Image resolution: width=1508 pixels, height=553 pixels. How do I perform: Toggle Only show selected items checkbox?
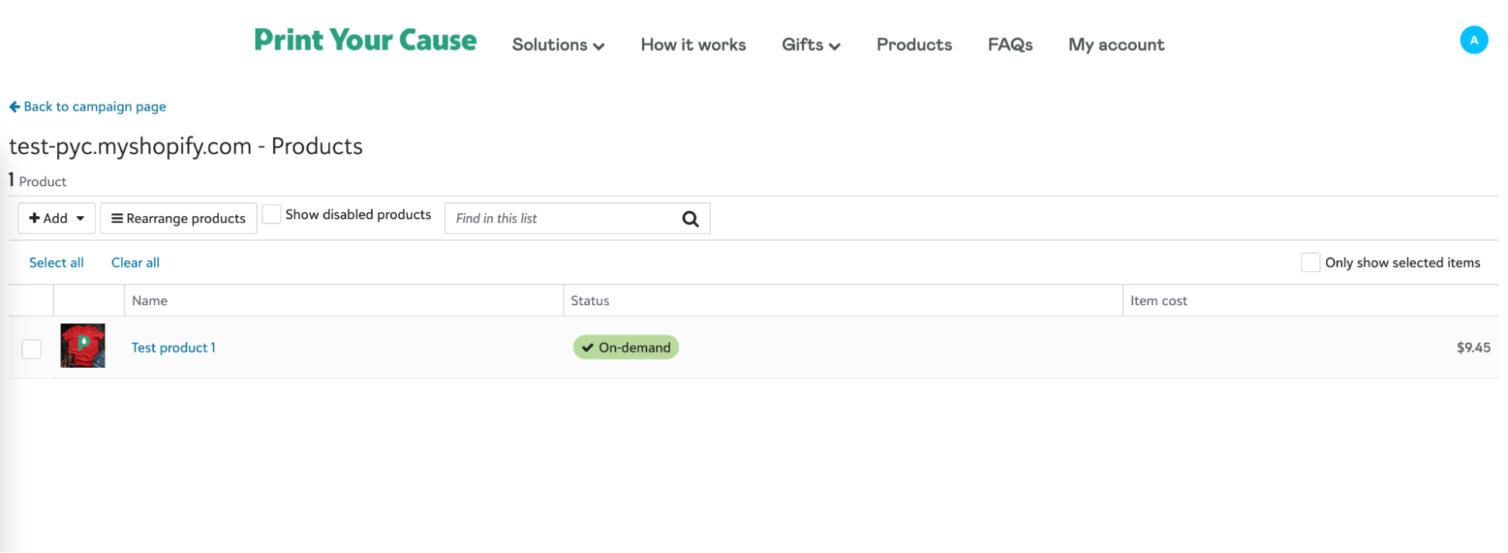[1310, 262]
